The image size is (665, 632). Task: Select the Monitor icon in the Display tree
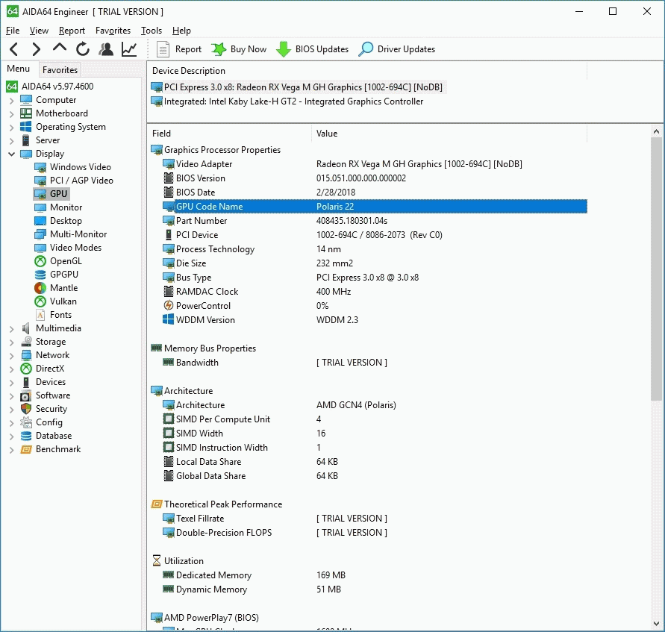click(x=40, y=207)
